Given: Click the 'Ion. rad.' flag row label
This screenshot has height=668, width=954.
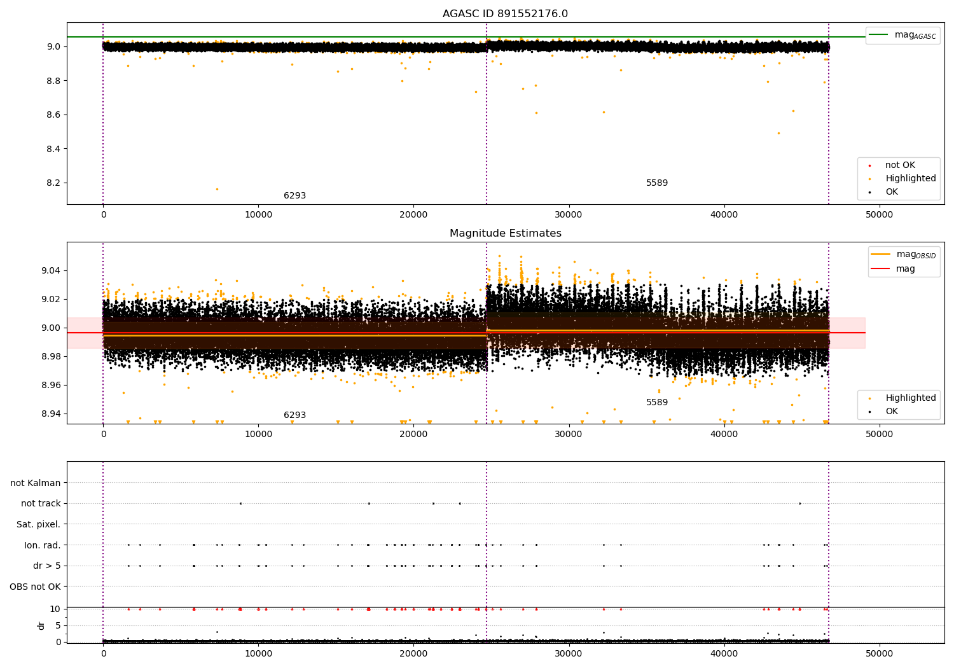Looking at the screenshot, I should coord(42,545).
